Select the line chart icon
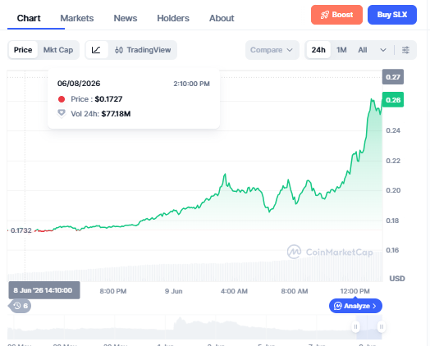This screenshot has height=346, width=430. pyautogui.click(x=96, y=50)
